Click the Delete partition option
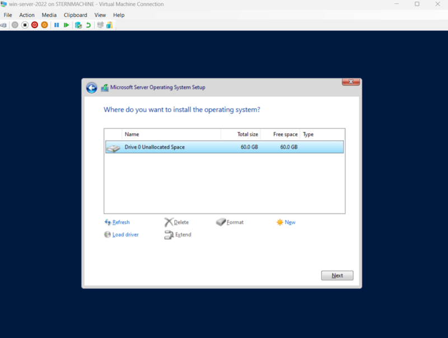This screenshot has width=448, height=338. [x=176, y=222]
